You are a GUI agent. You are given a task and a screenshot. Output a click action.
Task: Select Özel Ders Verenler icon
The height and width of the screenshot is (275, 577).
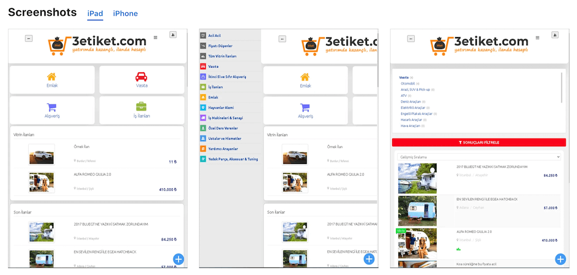pyautogui.click(x=203, y=128)
